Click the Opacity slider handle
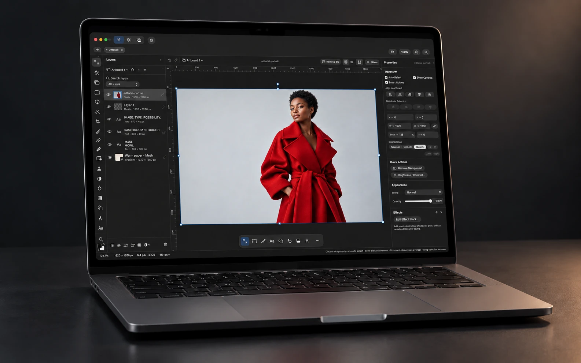Viewport: 581px width, 363px height. point(430,201)
